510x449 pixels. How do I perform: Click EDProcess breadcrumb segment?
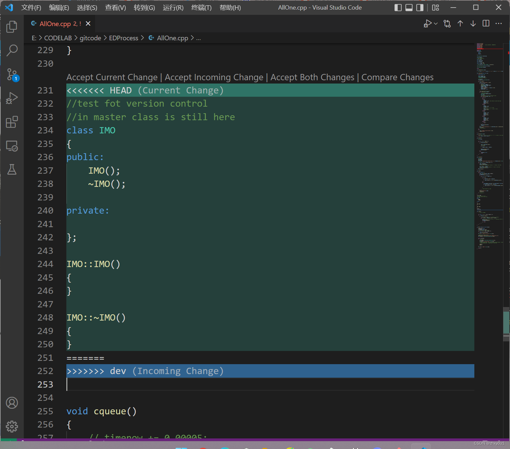[124, 38]
